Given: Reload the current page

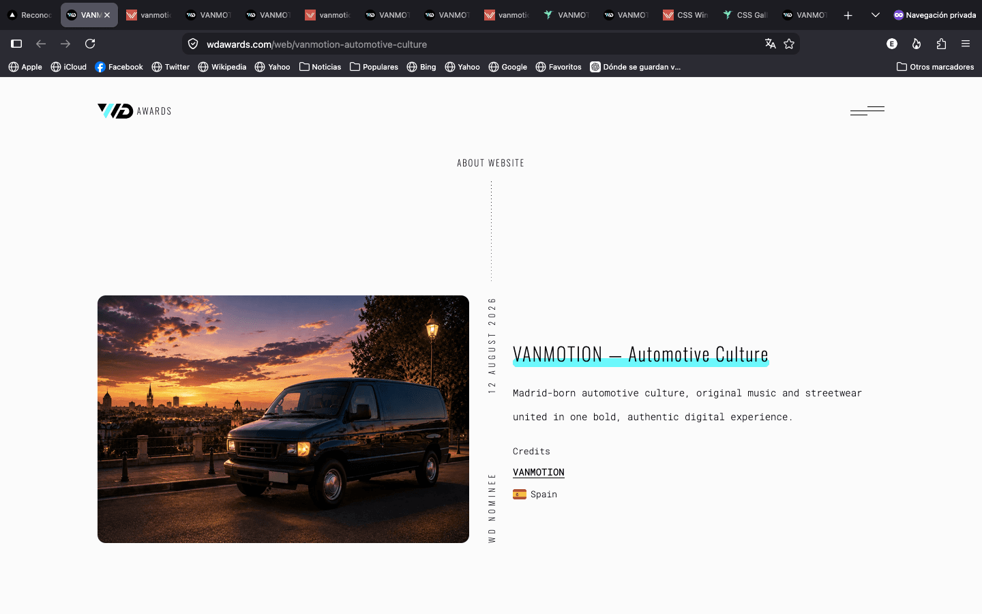Looking at the screenshot, I should click(x=90, y=44).
